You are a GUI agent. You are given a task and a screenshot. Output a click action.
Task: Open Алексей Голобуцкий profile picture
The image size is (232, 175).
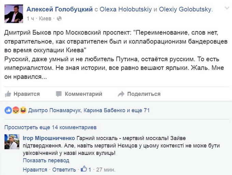click(x=14, y=13)
